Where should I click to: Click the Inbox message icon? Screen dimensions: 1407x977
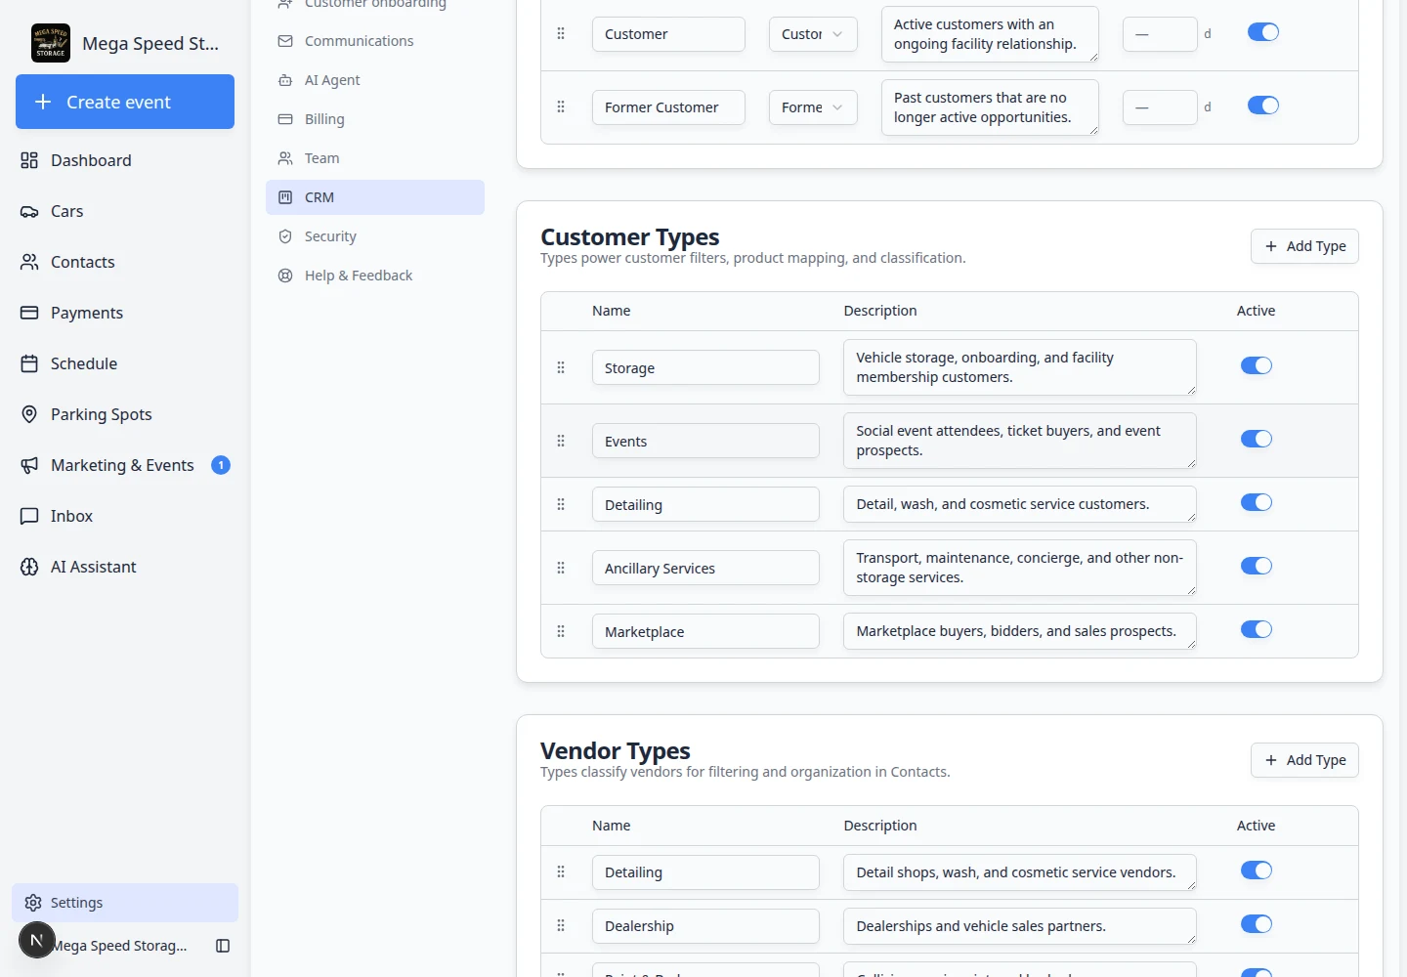point(29,516)
